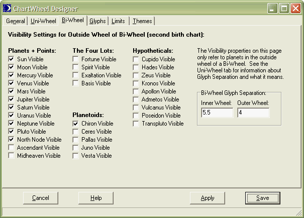Switch to the Limits tab
Viewport: 304px width, 218px height.
click(118, 21)
